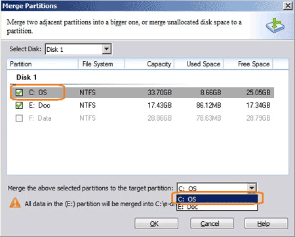
Task: Choose E: Doc in target dropdown list
Action: pos(217,207)
